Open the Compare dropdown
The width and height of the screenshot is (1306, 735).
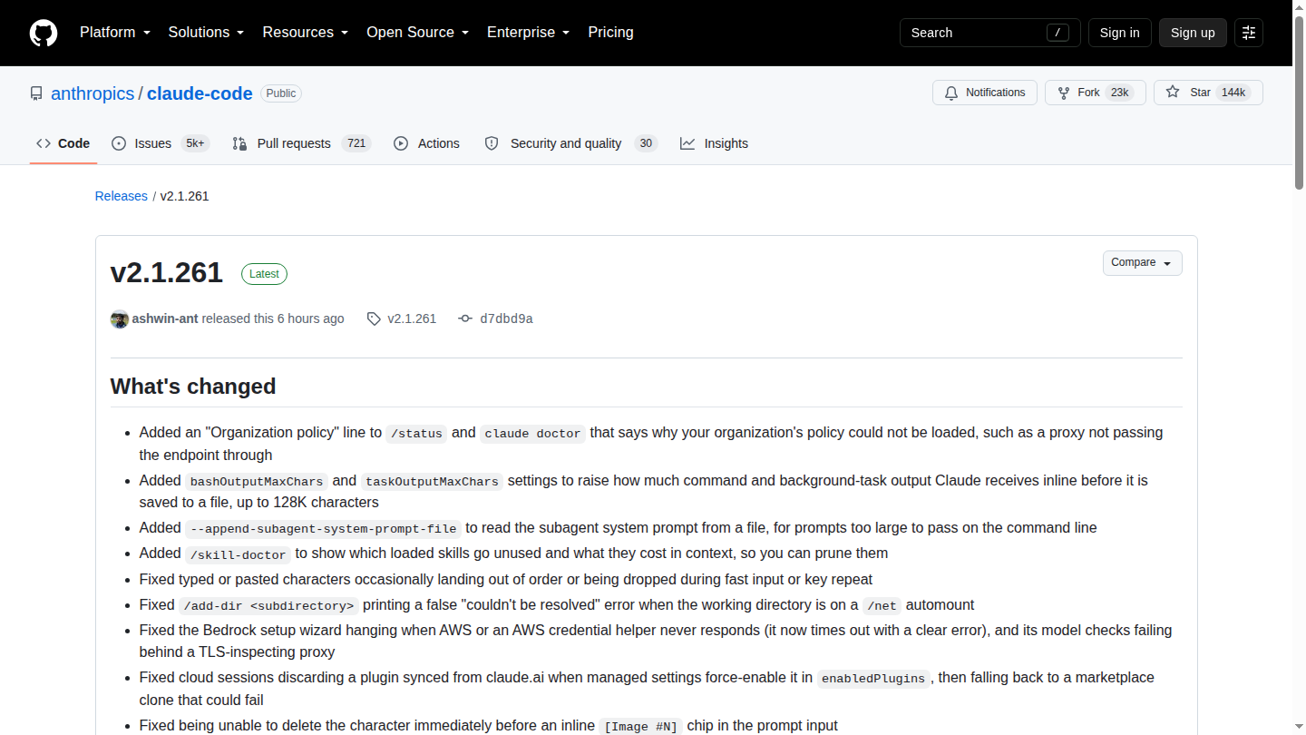pyautogui.click(x=1143, y=263)
